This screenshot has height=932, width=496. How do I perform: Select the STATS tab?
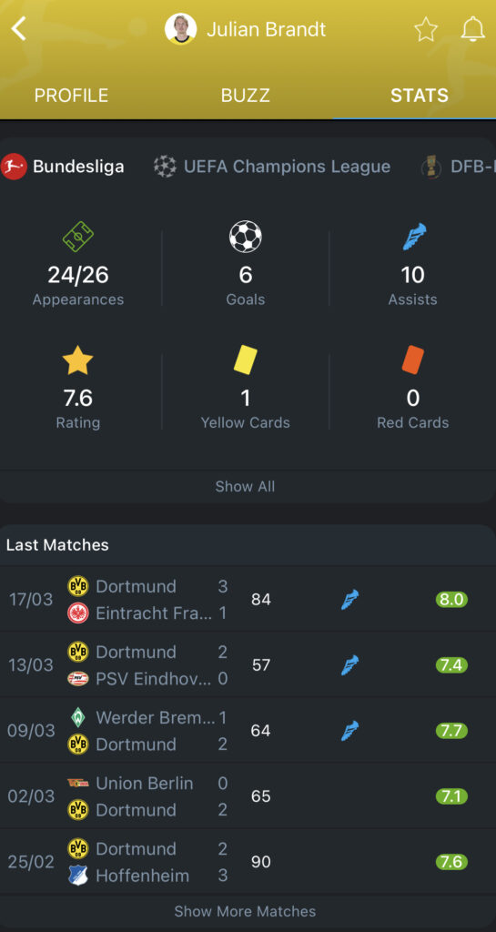420,96
